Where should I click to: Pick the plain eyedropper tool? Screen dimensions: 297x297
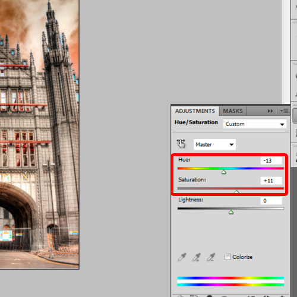[182, 257]
